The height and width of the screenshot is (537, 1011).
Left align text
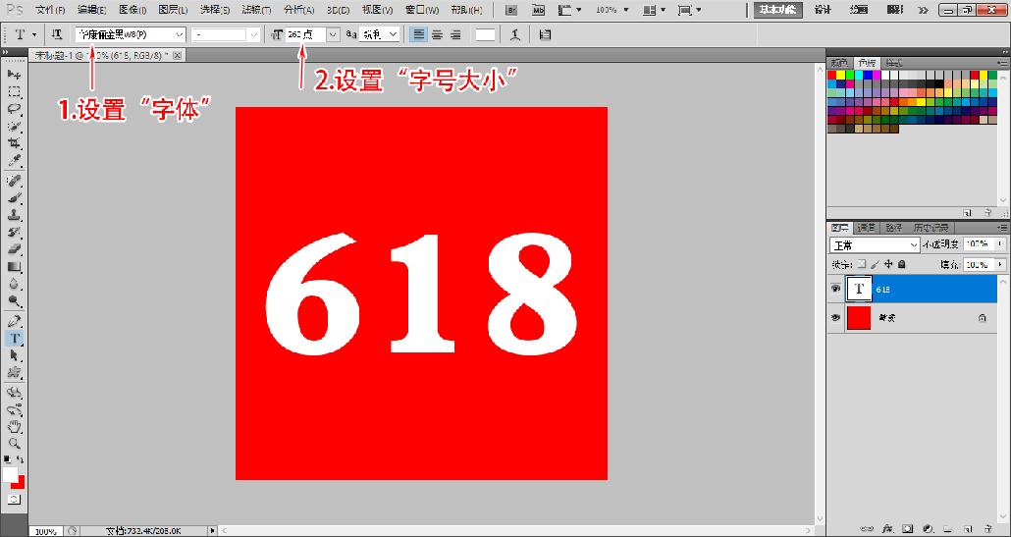coord(419,34)
